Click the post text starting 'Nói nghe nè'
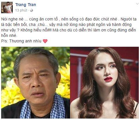 pyautogui.click(x=69, y=27)
